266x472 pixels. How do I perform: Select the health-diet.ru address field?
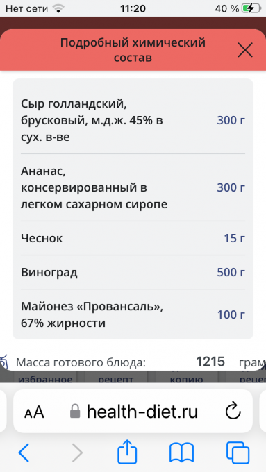click(133, 411)
